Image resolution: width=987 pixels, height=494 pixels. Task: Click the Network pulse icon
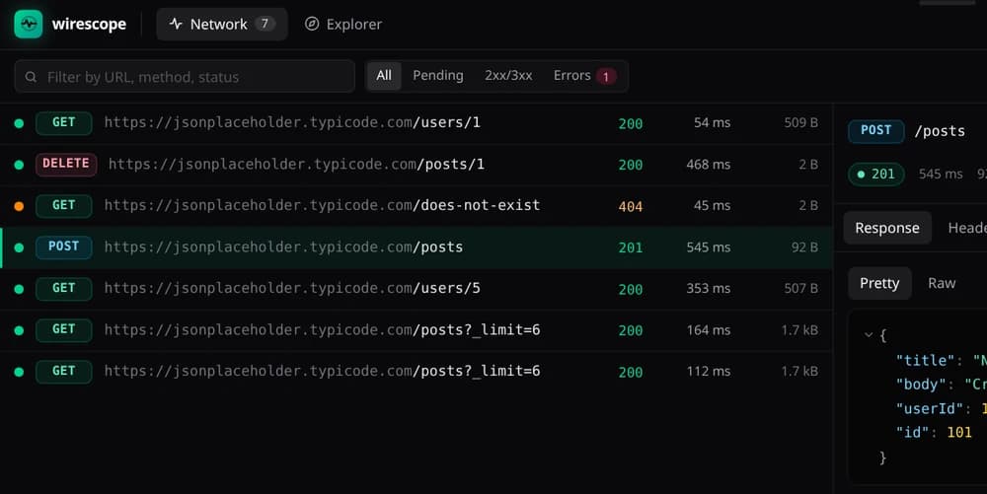(176, 24)
